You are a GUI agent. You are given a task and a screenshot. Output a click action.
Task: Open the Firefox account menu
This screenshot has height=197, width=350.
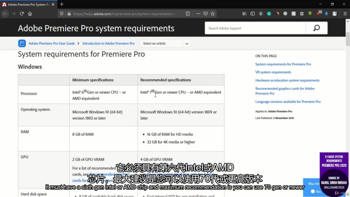click(x=261, y=14)
